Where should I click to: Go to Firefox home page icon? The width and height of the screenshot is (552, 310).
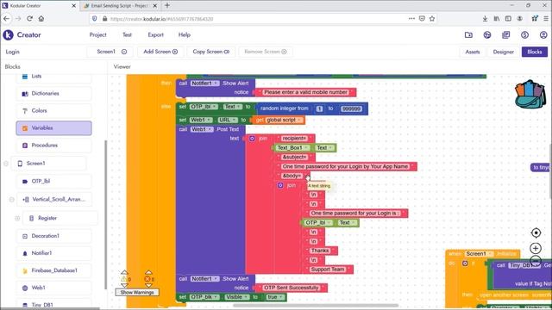click(x=41, y=19)
